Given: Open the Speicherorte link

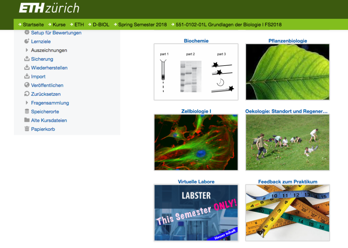Looking at the screenshot, I should pos(45,111).
